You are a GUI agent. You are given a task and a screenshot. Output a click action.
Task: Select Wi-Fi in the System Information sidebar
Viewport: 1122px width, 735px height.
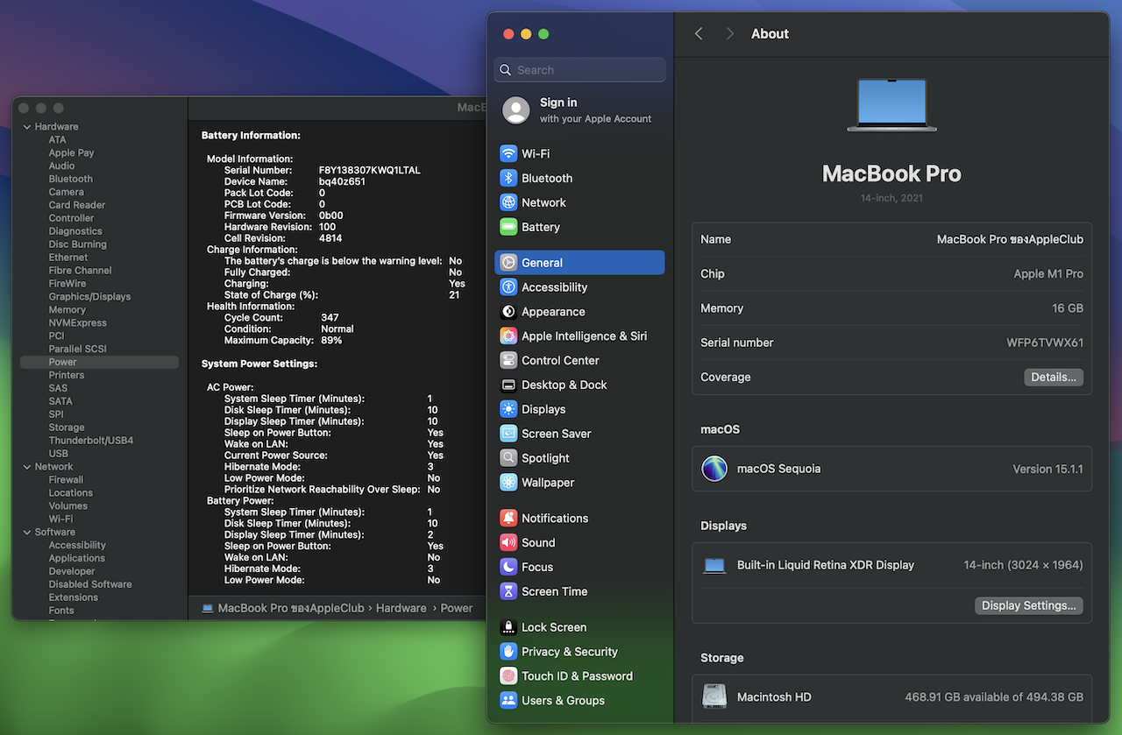(61, 519)
